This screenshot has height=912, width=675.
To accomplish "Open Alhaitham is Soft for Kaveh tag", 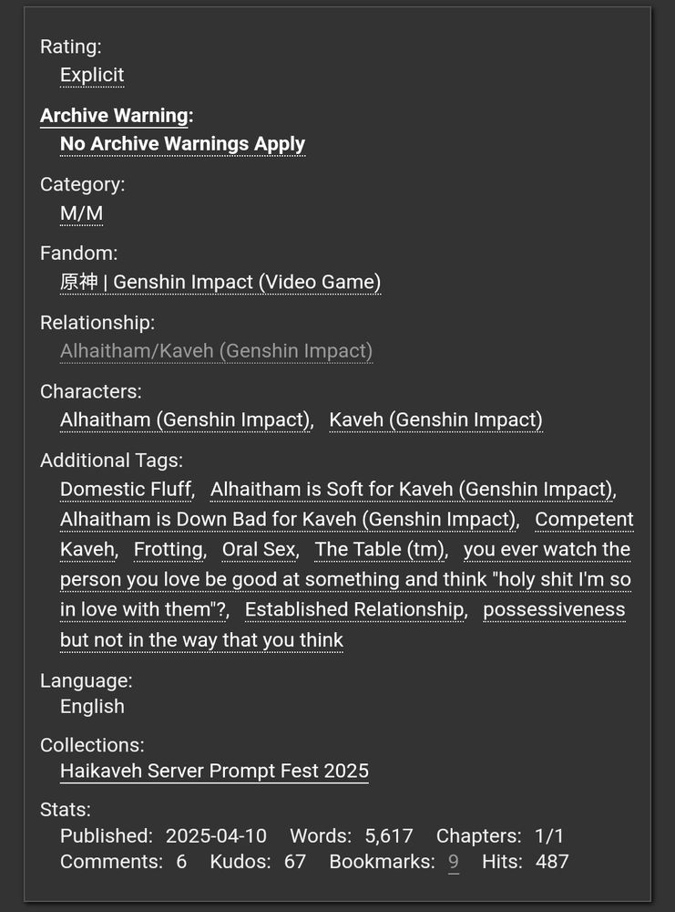I will click(411, 489).
